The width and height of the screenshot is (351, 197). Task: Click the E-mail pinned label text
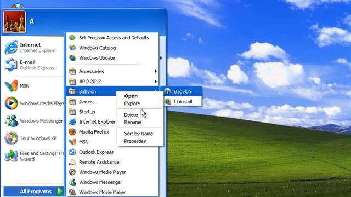(27, 62)
